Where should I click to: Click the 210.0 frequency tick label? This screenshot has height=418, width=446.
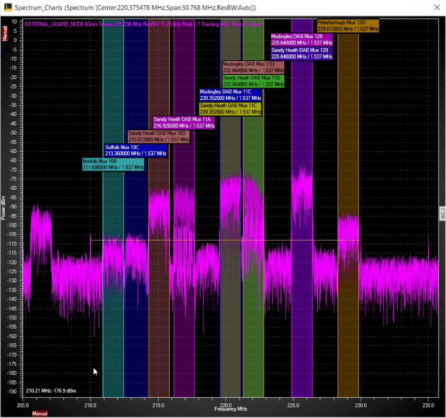pyautogui.click(x=91, y=405)
